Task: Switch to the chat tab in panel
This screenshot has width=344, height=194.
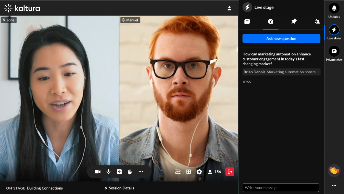Action: 247,21
